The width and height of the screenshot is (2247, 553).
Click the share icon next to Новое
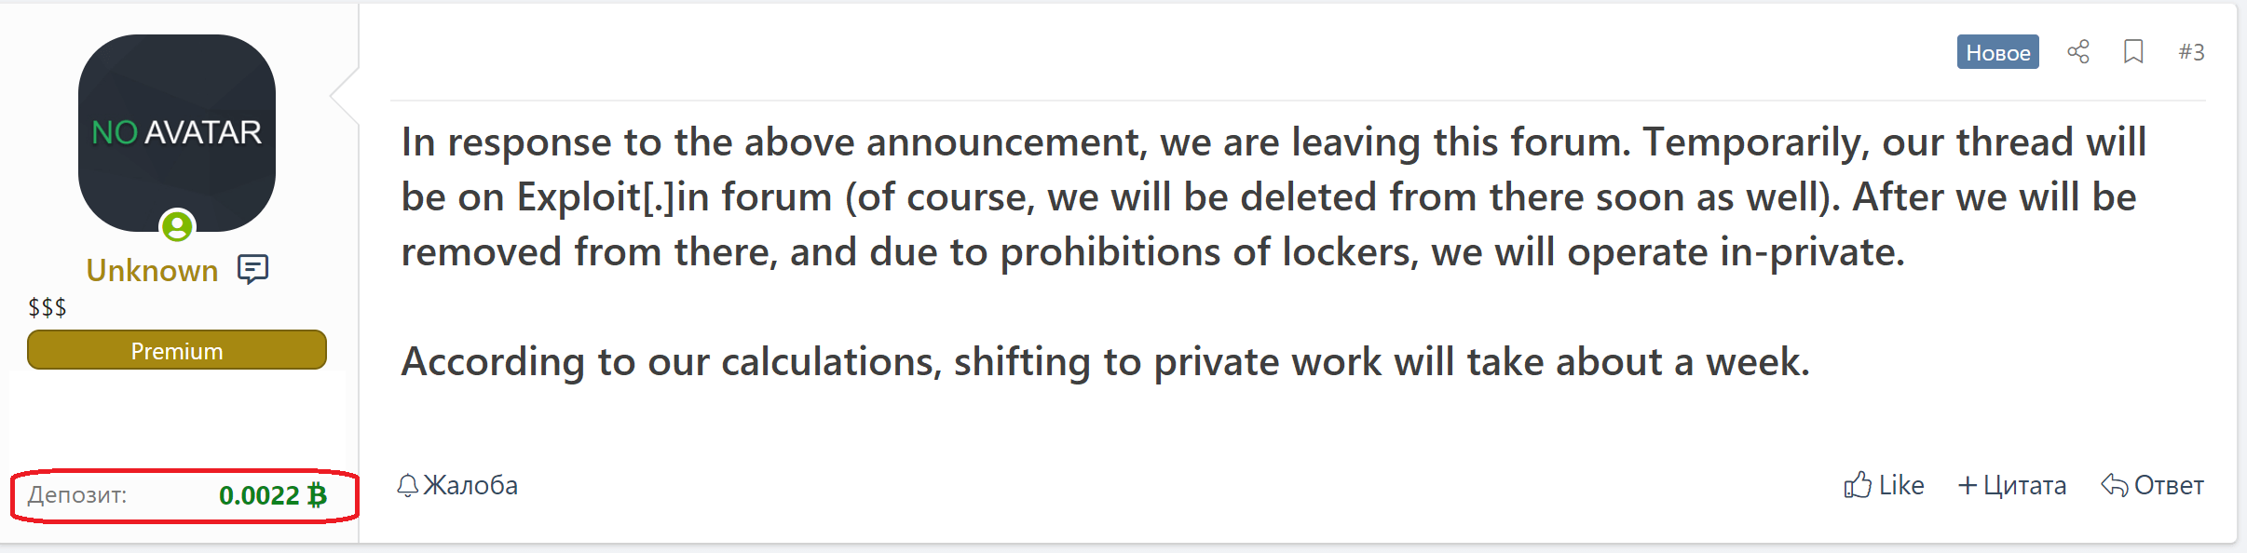pos(2077,52)
